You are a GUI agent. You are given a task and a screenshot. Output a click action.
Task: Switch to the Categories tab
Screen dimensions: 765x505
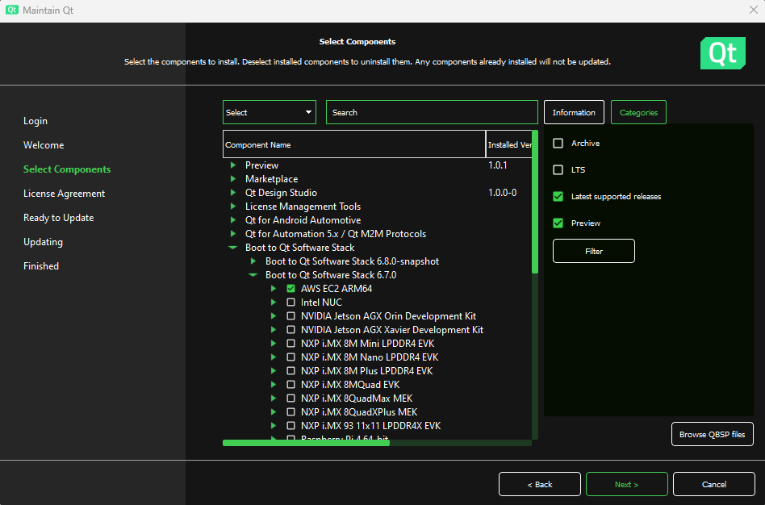(638, 112)
